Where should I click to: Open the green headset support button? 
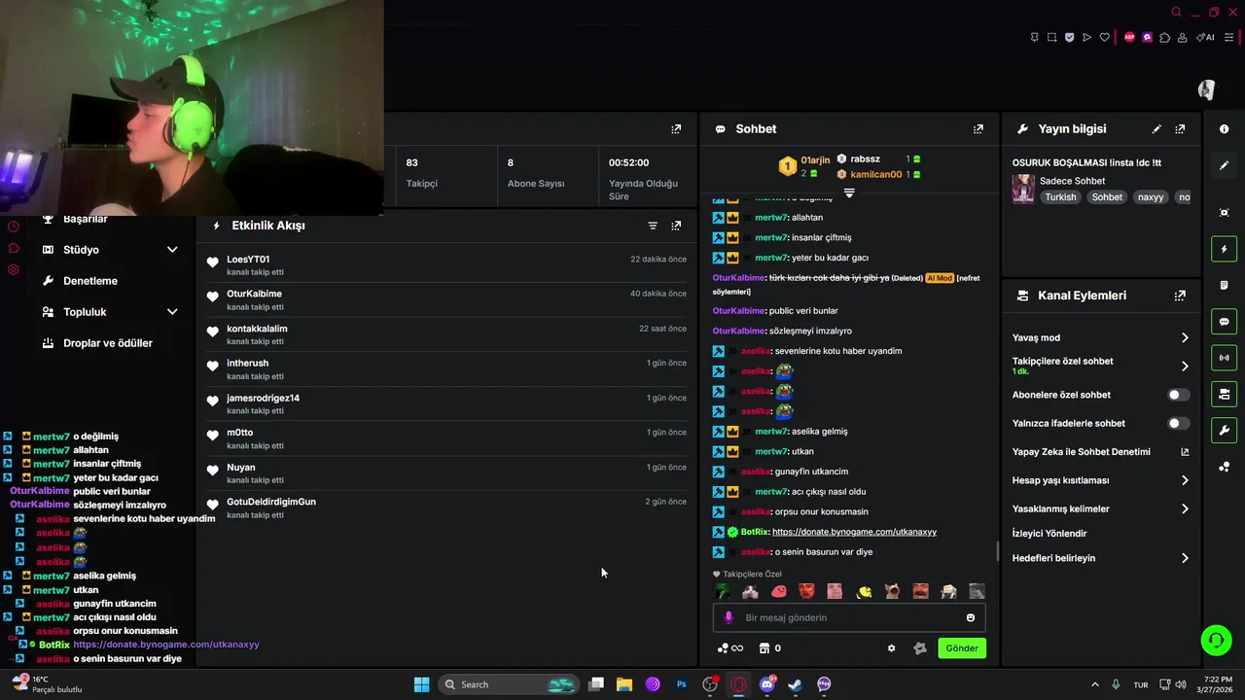[1216, 640]
